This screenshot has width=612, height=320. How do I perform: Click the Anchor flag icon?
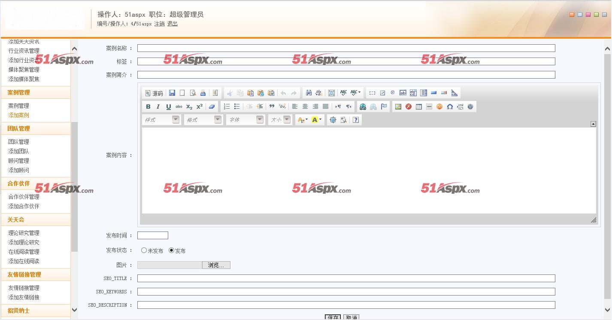384,107
